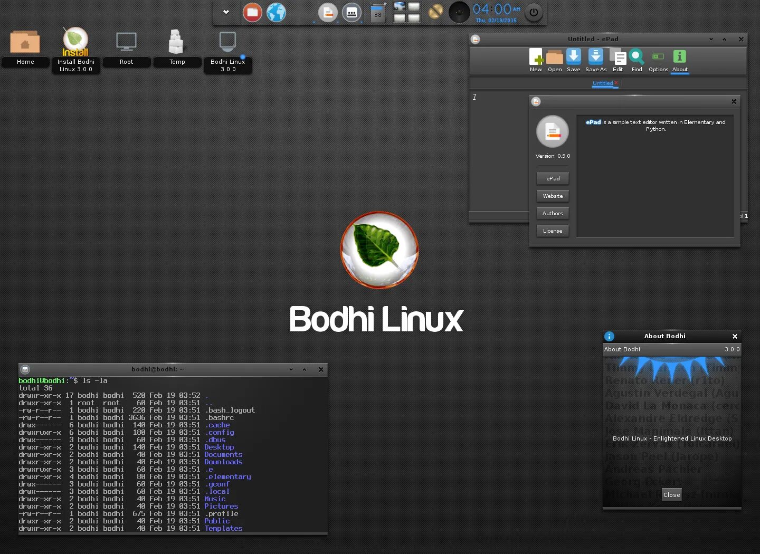Close About Bodhi window with X
The width and height of the screenshot is (760, 554).
coord(735,336)
